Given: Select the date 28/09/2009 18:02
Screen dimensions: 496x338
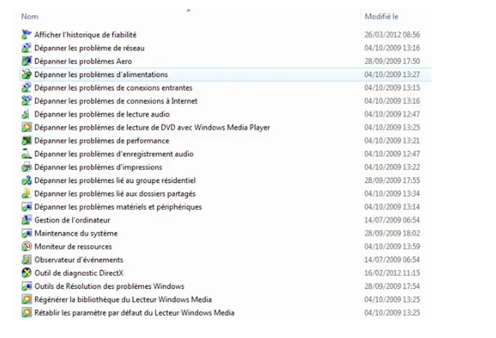Looking at the screenshot, I should click(392, 233).
